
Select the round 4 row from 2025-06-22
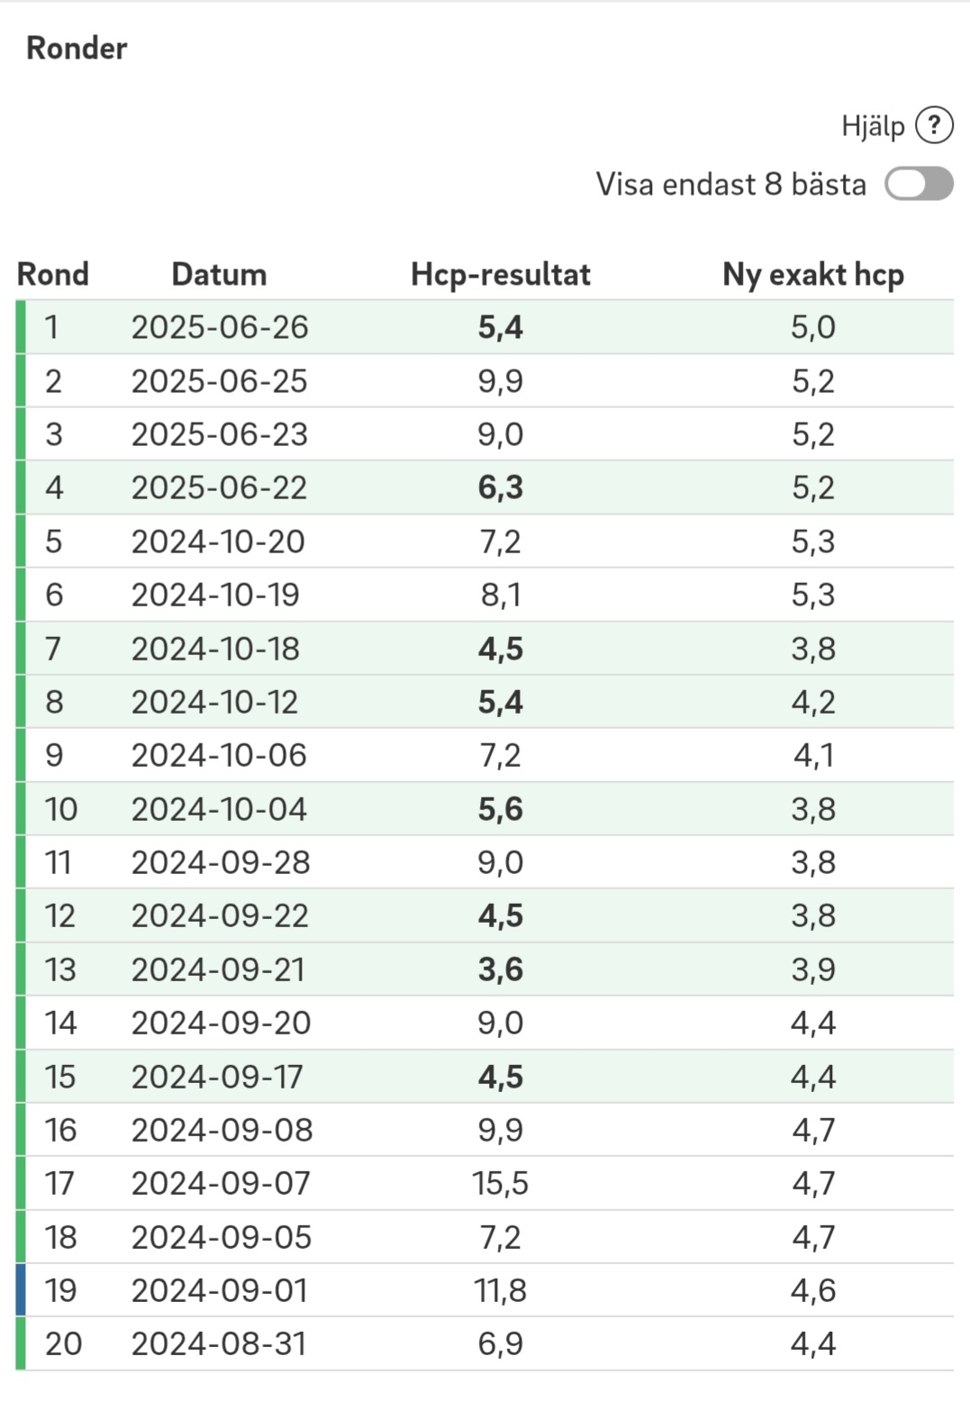point(485,487)
